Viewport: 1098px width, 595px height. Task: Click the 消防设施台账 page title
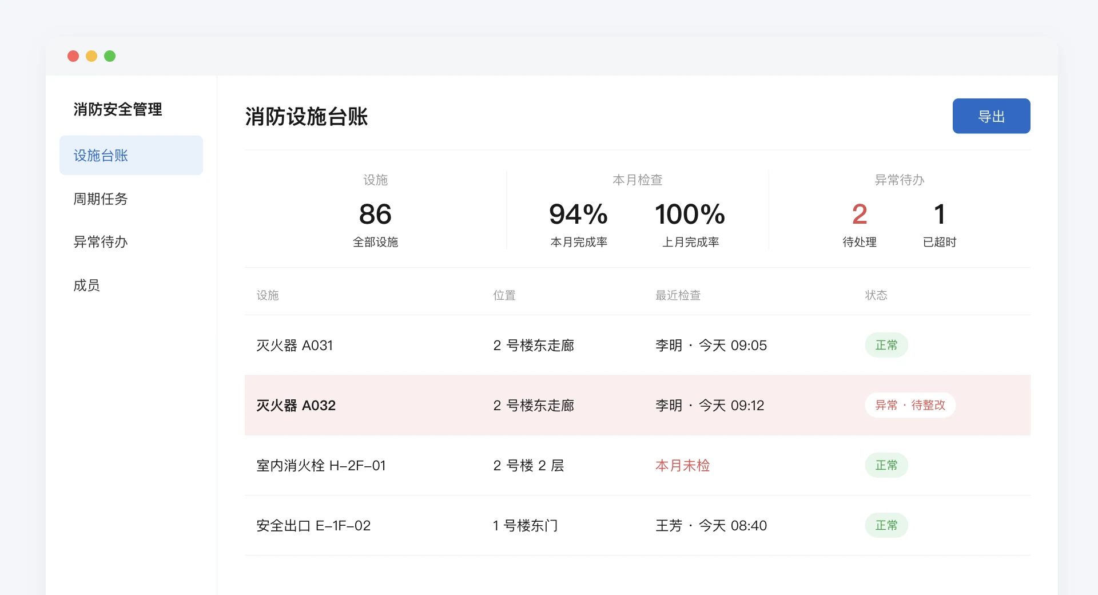click(x=307, y=116)
